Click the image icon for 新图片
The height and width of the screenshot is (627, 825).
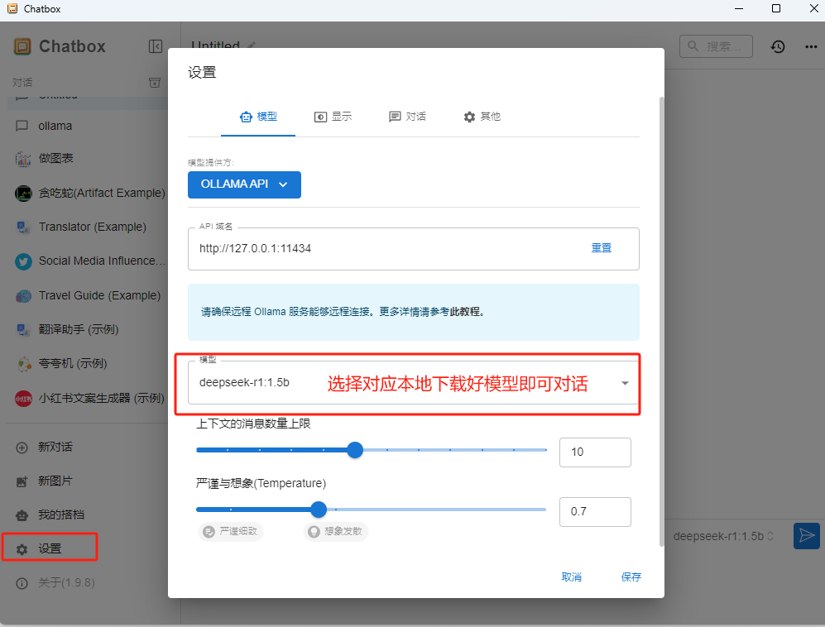click(22, 481)
